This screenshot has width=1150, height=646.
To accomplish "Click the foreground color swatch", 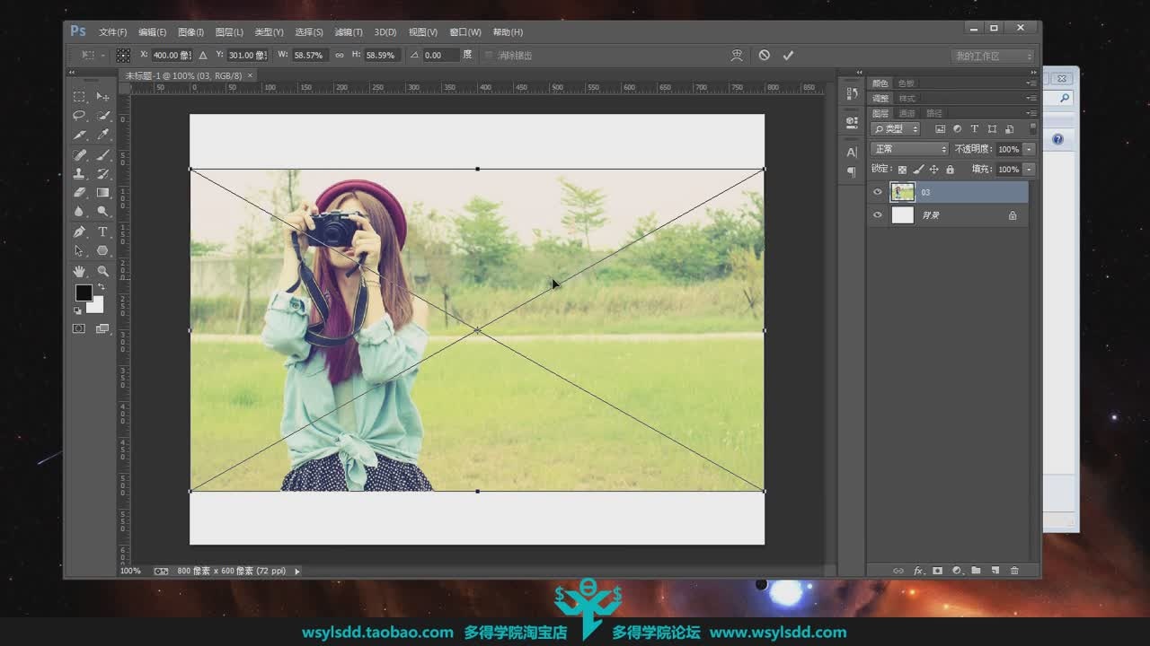I will point(83,292).
